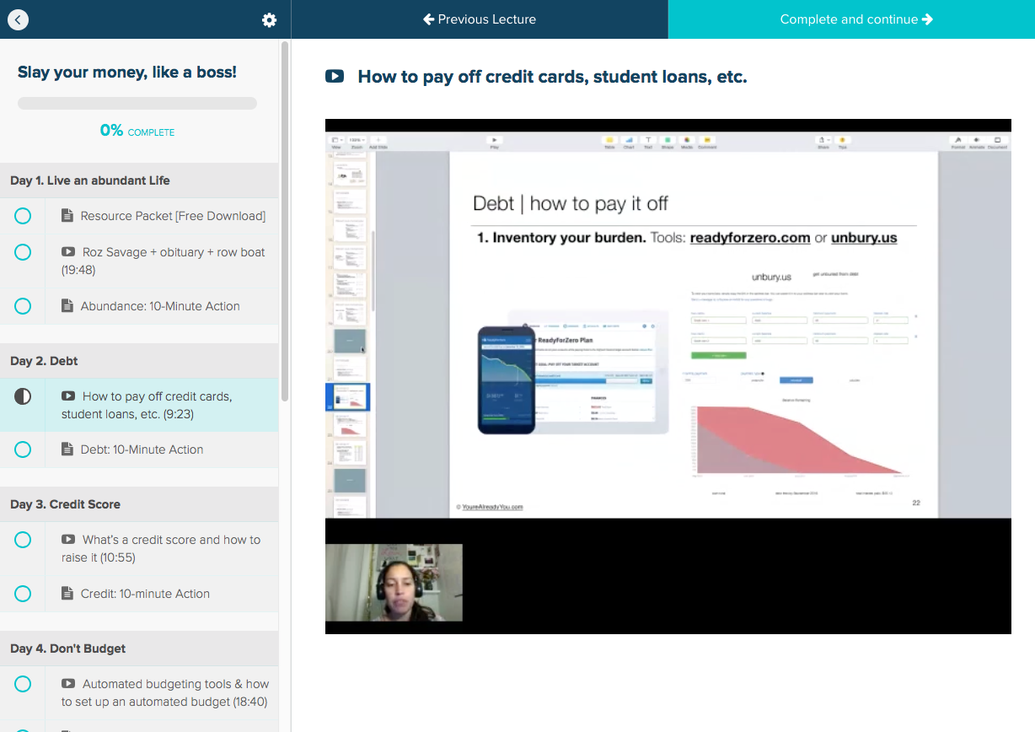Click the video icon beside Automated budgeting tools
The image size is (1035, 732).
(x=68, y=684)
